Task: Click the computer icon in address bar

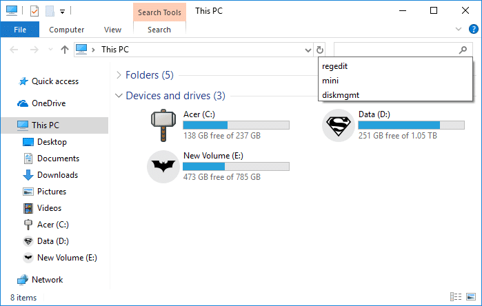Action: tap(81, 49)
